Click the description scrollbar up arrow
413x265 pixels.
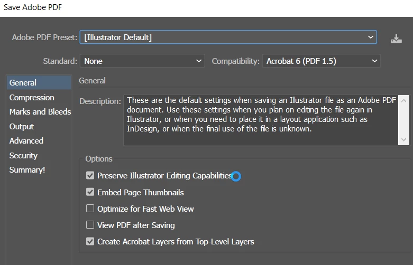(x=404, y=101)
